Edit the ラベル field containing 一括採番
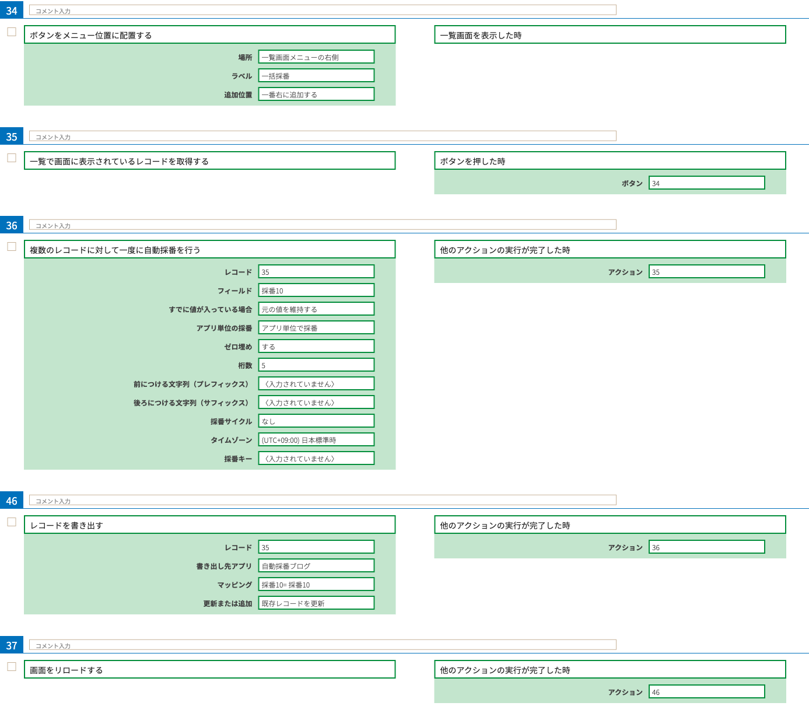The image size is (809, 713). [x=316, y=76]
